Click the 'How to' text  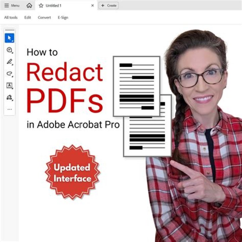(42, 52)
